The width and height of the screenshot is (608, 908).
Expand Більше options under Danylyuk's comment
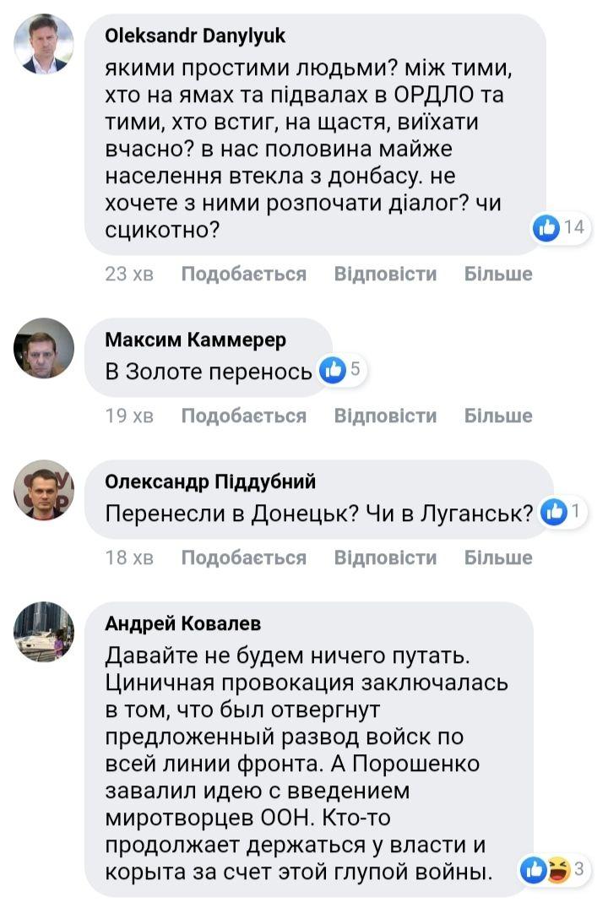coord(498,274)
